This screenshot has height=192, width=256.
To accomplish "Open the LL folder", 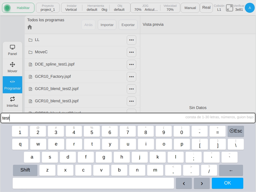I will tap(82, 40).
